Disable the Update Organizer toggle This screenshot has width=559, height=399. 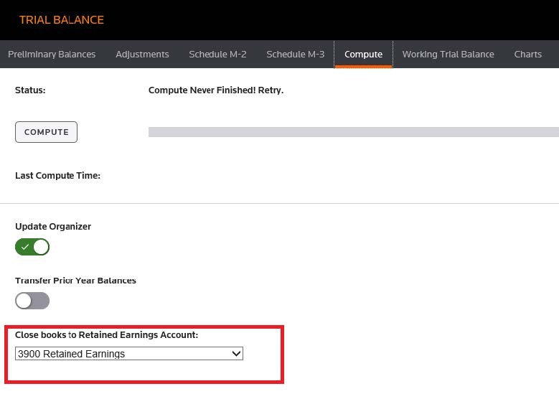click(32, 247)
